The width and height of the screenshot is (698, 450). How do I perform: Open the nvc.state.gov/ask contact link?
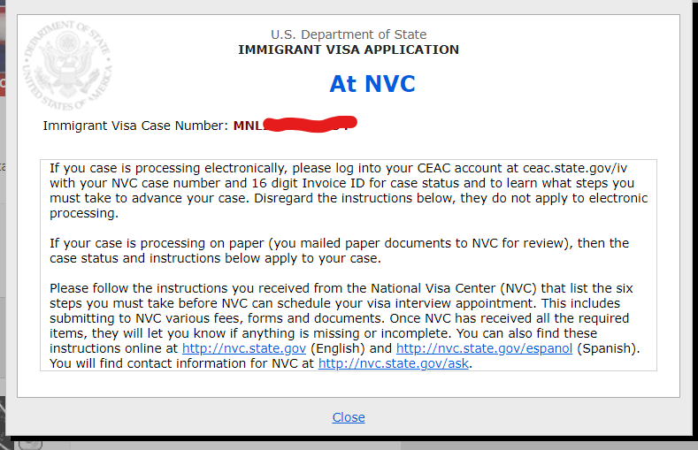pyautogui.click(x=394, y=363)
